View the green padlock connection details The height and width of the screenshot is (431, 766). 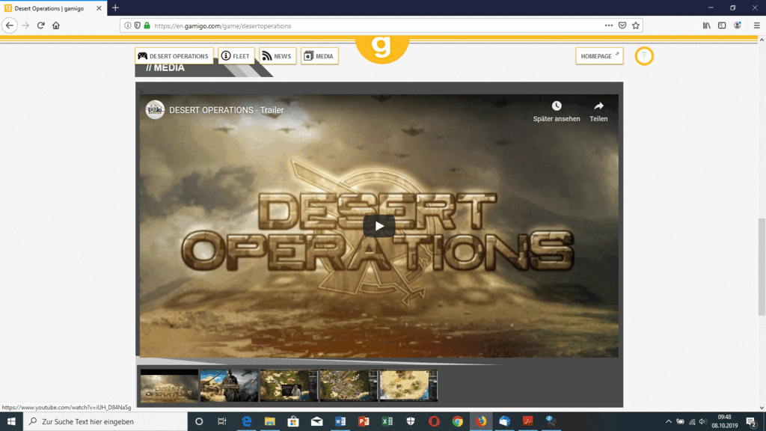147,25
